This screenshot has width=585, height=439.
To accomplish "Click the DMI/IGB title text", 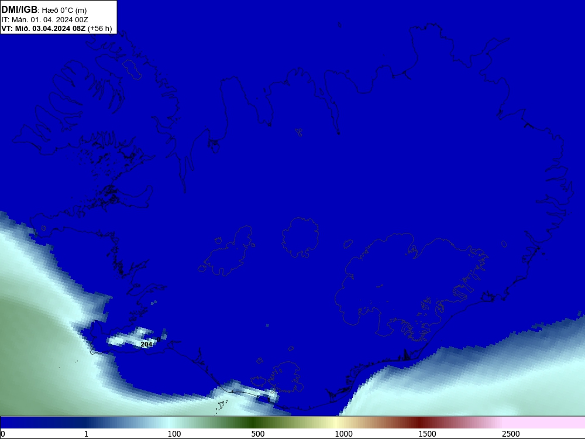I will (19, 10).
